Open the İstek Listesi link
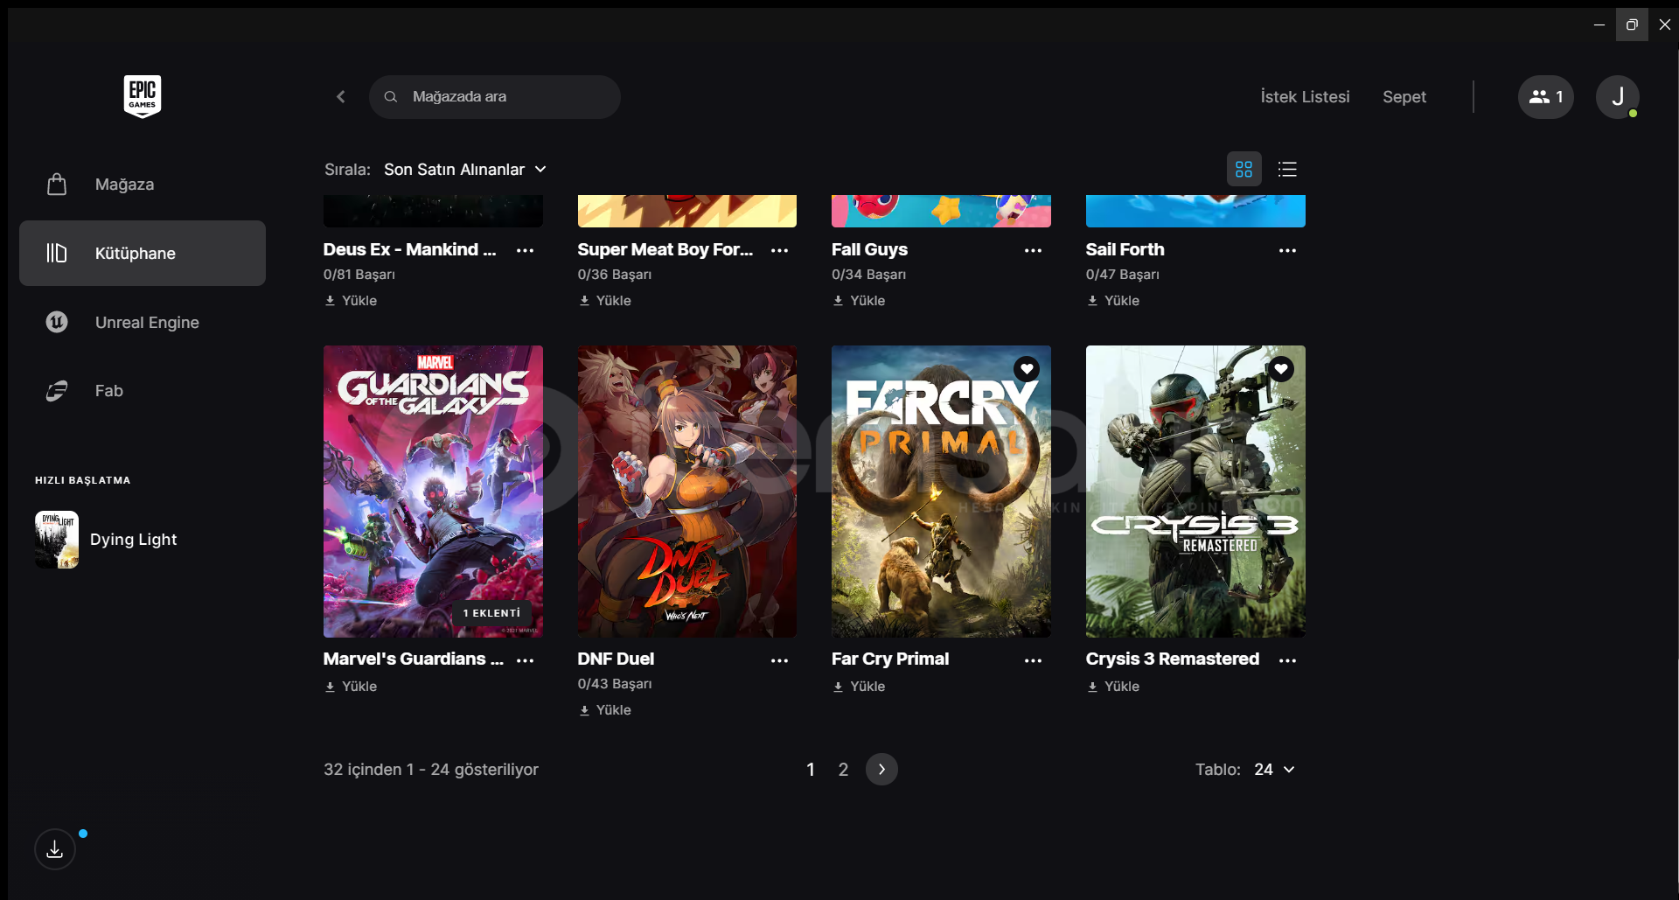 click(x=1305, y=97)
